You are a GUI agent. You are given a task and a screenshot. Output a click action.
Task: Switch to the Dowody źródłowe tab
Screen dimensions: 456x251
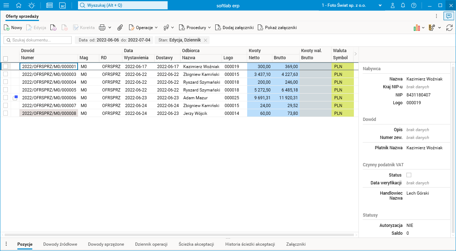pyautogui.click(x=60, y=244)
